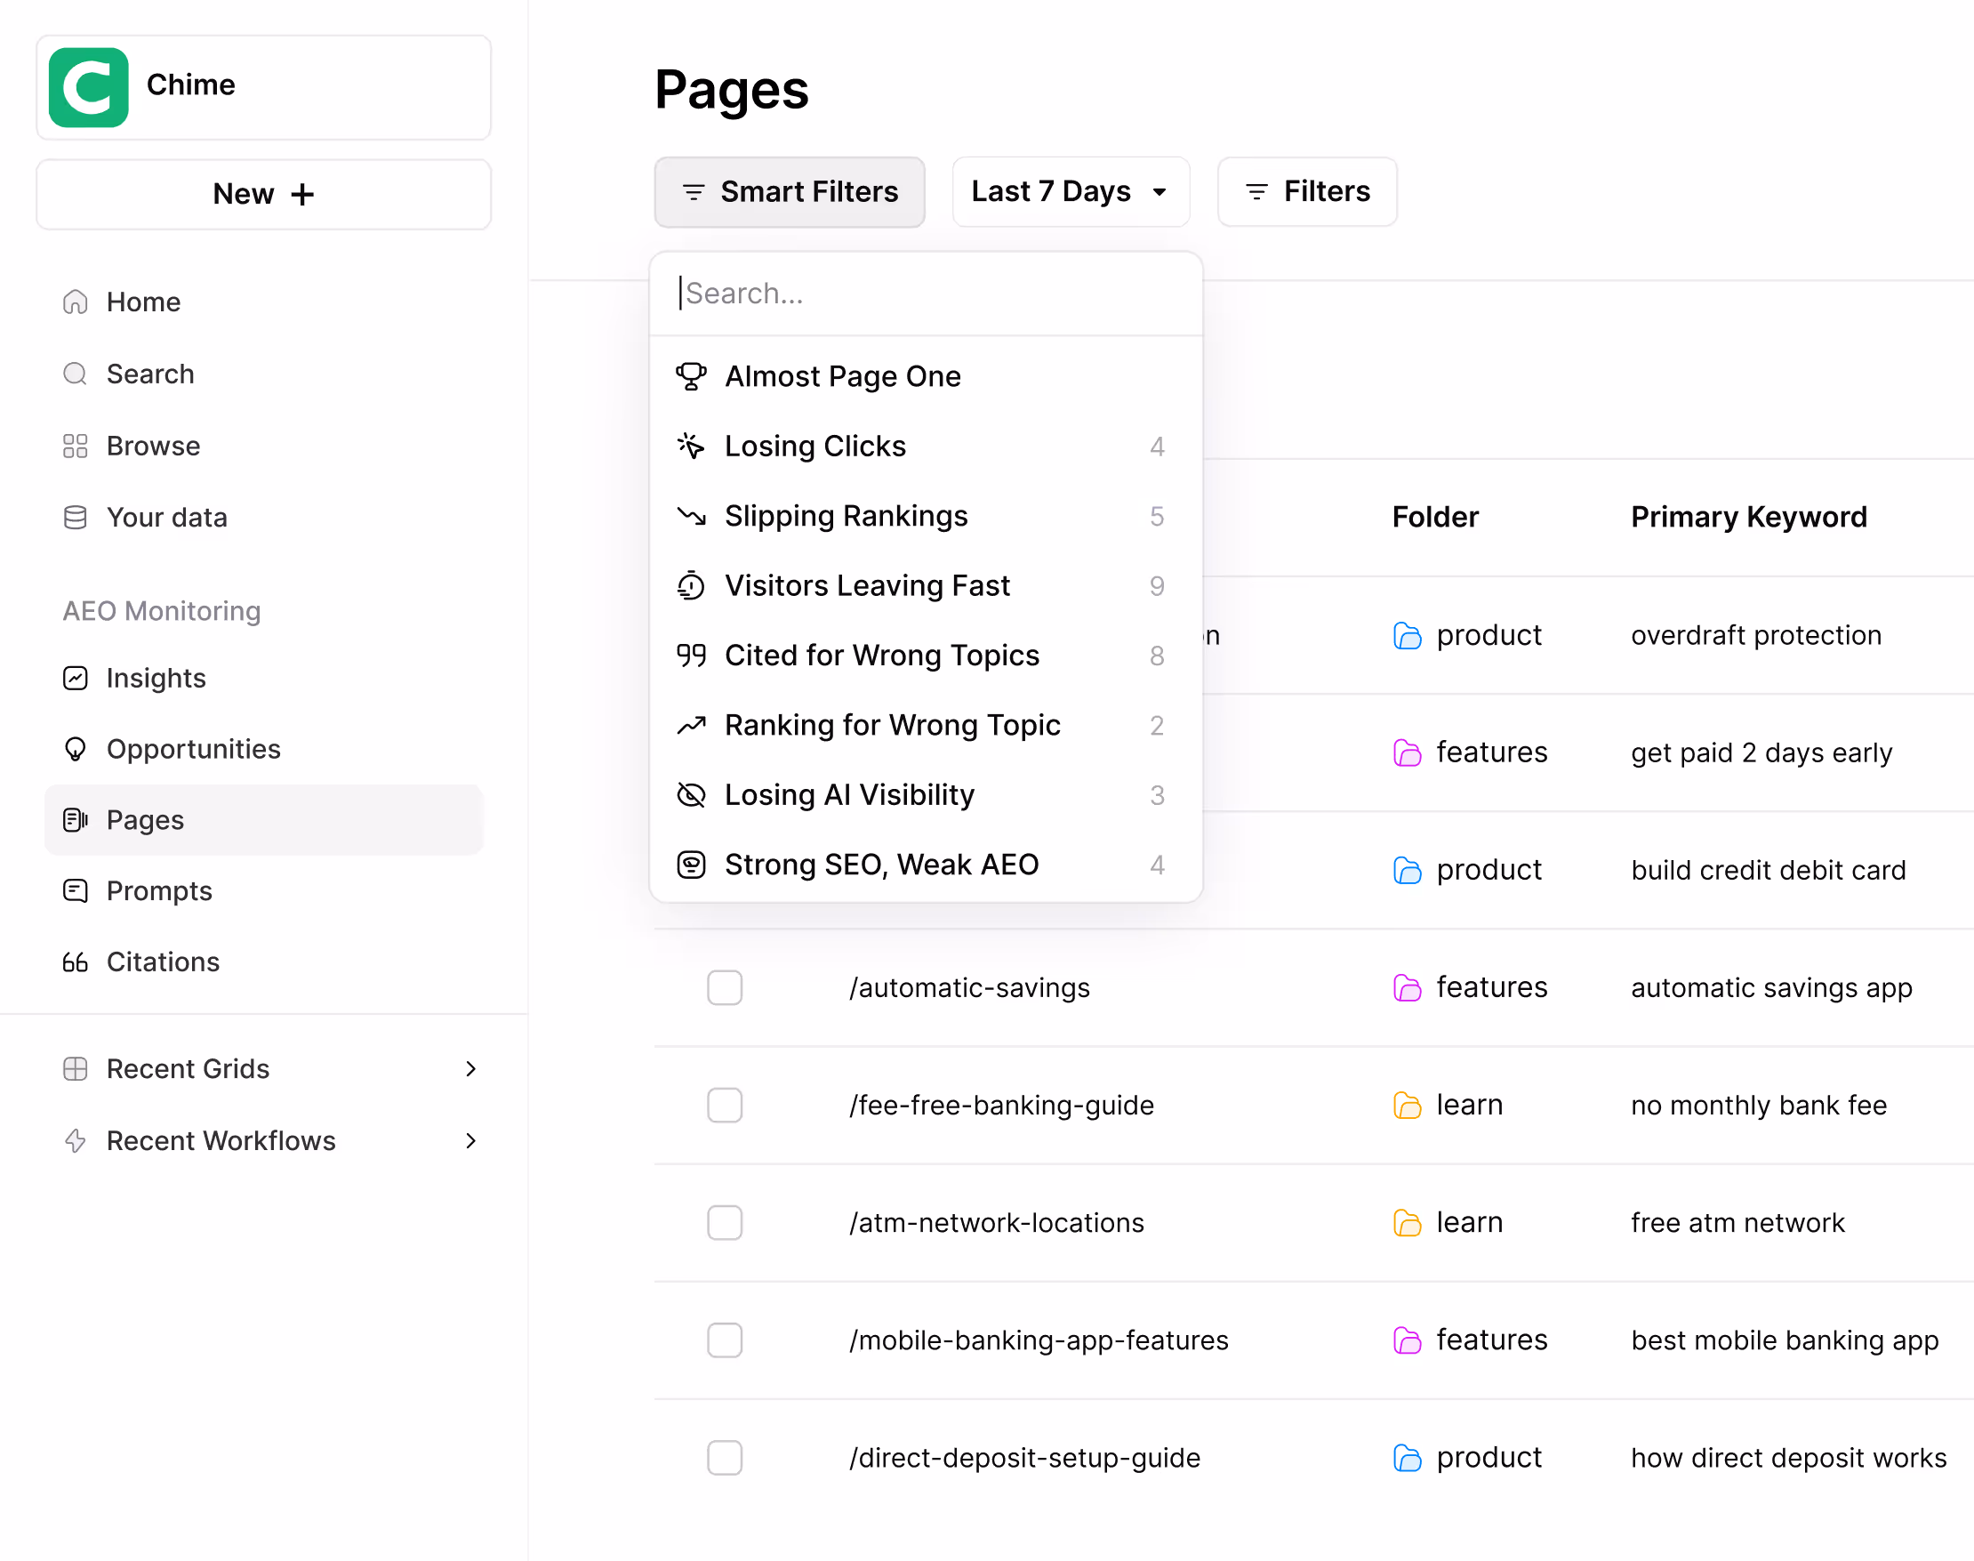Choose Slipping Rankings smart filter
1974x1561 pixels.
846,517
